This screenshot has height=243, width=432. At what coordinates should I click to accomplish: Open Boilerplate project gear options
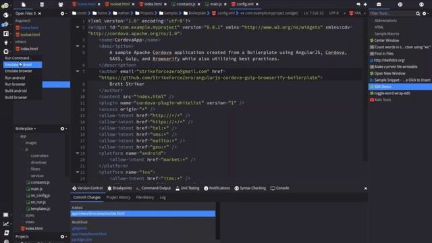[x=63, y=129]
